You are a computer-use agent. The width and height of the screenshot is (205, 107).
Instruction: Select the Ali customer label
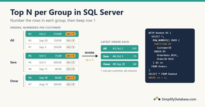point(12,40)
